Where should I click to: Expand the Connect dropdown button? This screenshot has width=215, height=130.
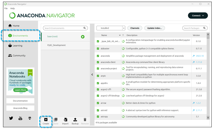coord(198,16)
